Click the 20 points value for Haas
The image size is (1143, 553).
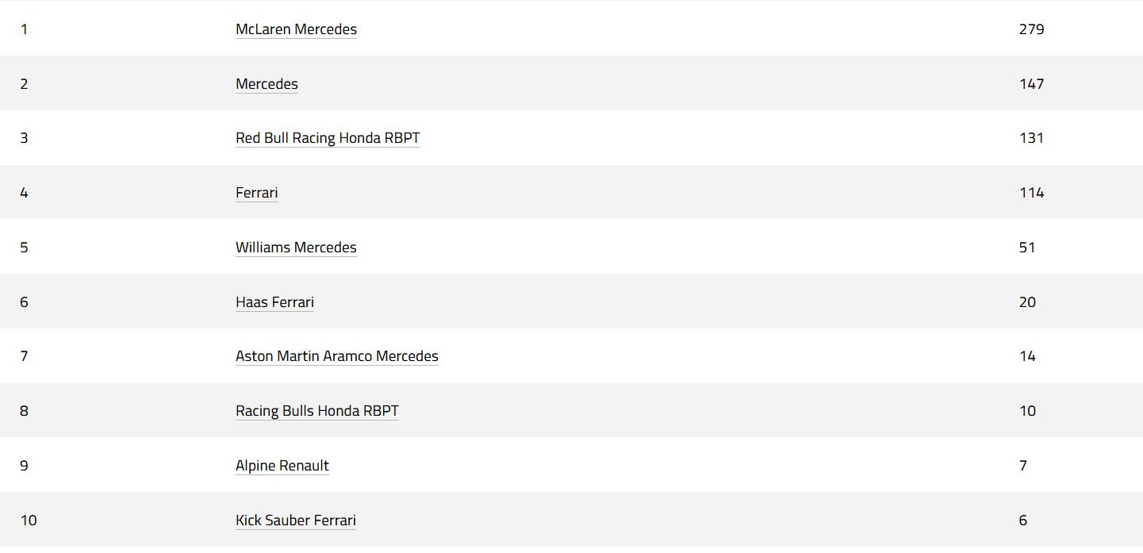pos(1028,302)
